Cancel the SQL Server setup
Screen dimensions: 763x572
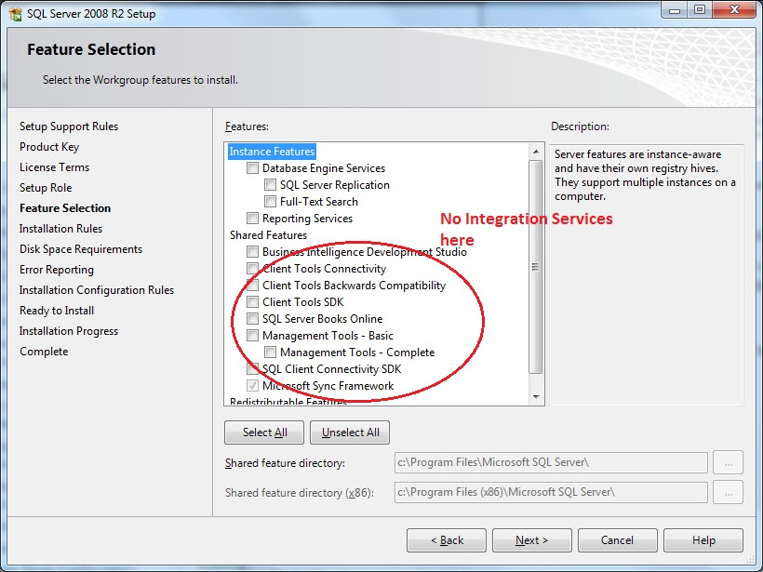[618, 540]
